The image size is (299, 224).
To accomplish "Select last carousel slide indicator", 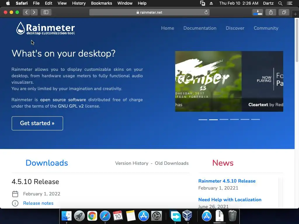I will pyautogui.click(x=255, y=120).
